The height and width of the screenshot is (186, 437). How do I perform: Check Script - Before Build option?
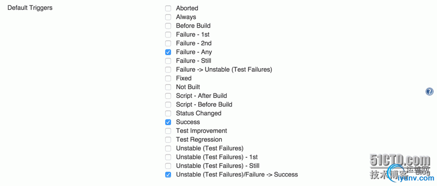click(x=168, y=105)
